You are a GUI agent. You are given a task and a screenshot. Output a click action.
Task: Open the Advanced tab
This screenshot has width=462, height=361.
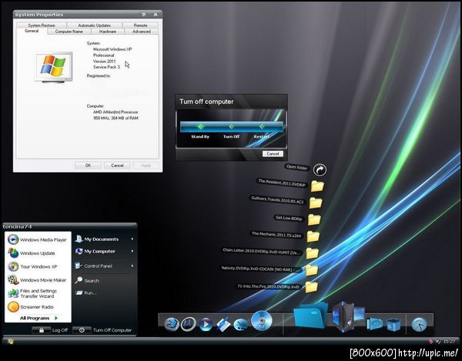142,32
